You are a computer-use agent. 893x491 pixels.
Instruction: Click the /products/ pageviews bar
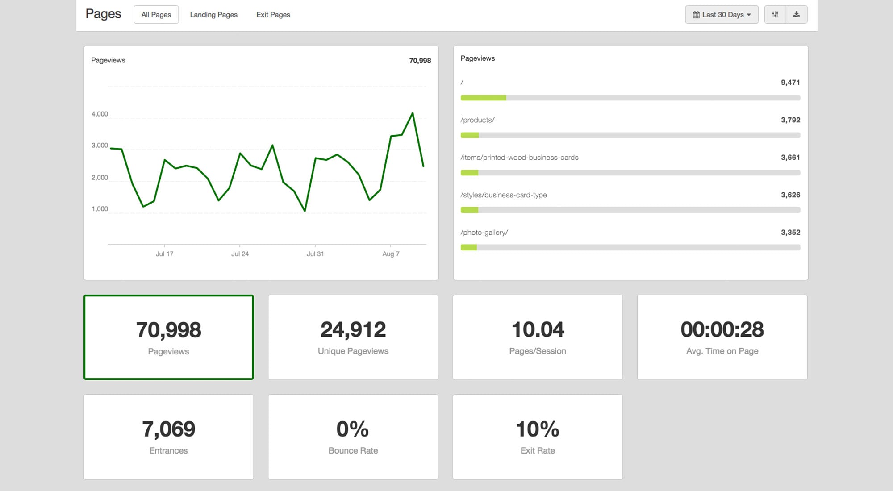pos(630,135)
